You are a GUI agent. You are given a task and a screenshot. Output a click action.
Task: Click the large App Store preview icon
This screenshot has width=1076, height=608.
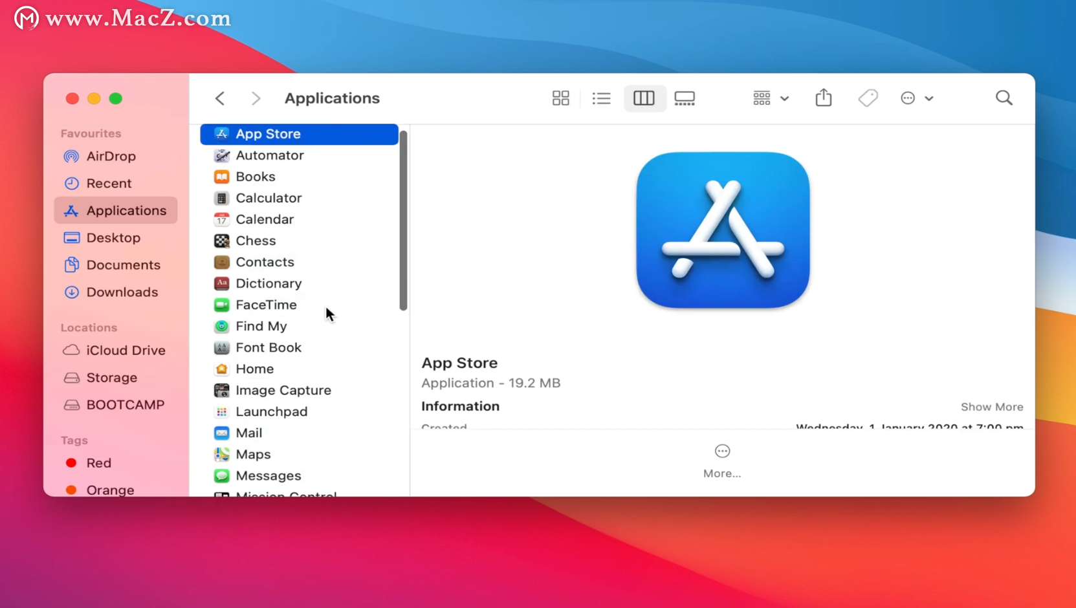coord(723,230)
